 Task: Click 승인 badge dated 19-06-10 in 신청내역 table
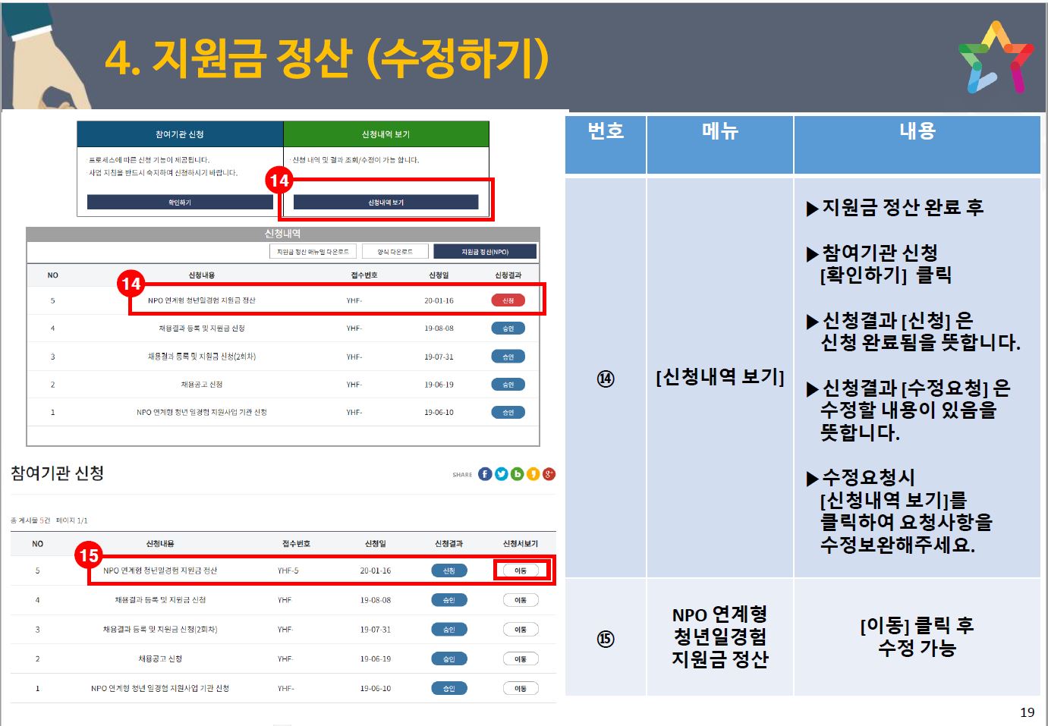pyautogui.click(x=508, y=413)
